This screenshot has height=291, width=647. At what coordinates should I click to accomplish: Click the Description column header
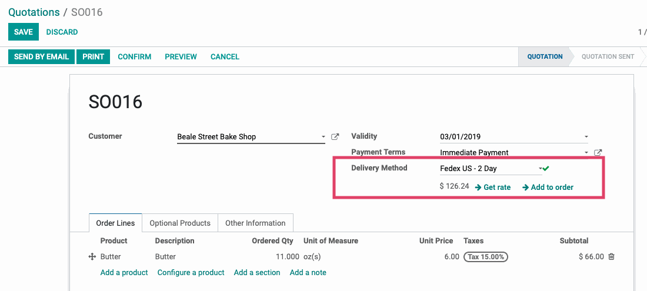175,240
